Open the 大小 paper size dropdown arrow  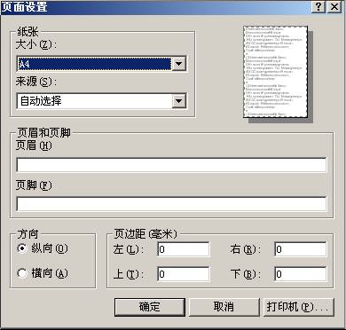pos(178,64)
